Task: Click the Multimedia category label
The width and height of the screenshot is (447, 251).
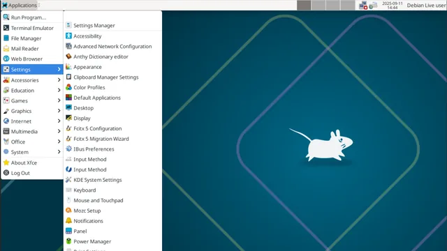Action: click(24, 131)
